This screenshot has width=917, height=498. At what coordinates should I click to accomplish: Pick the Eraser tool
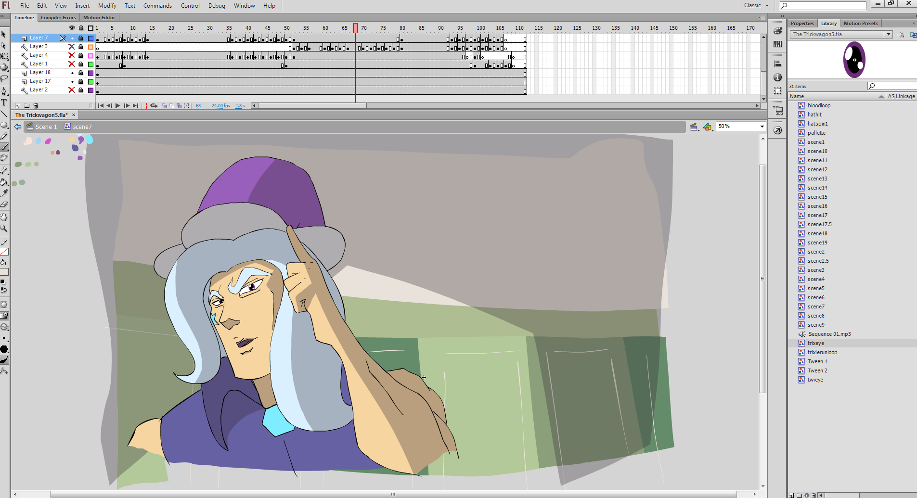[4, 204]
